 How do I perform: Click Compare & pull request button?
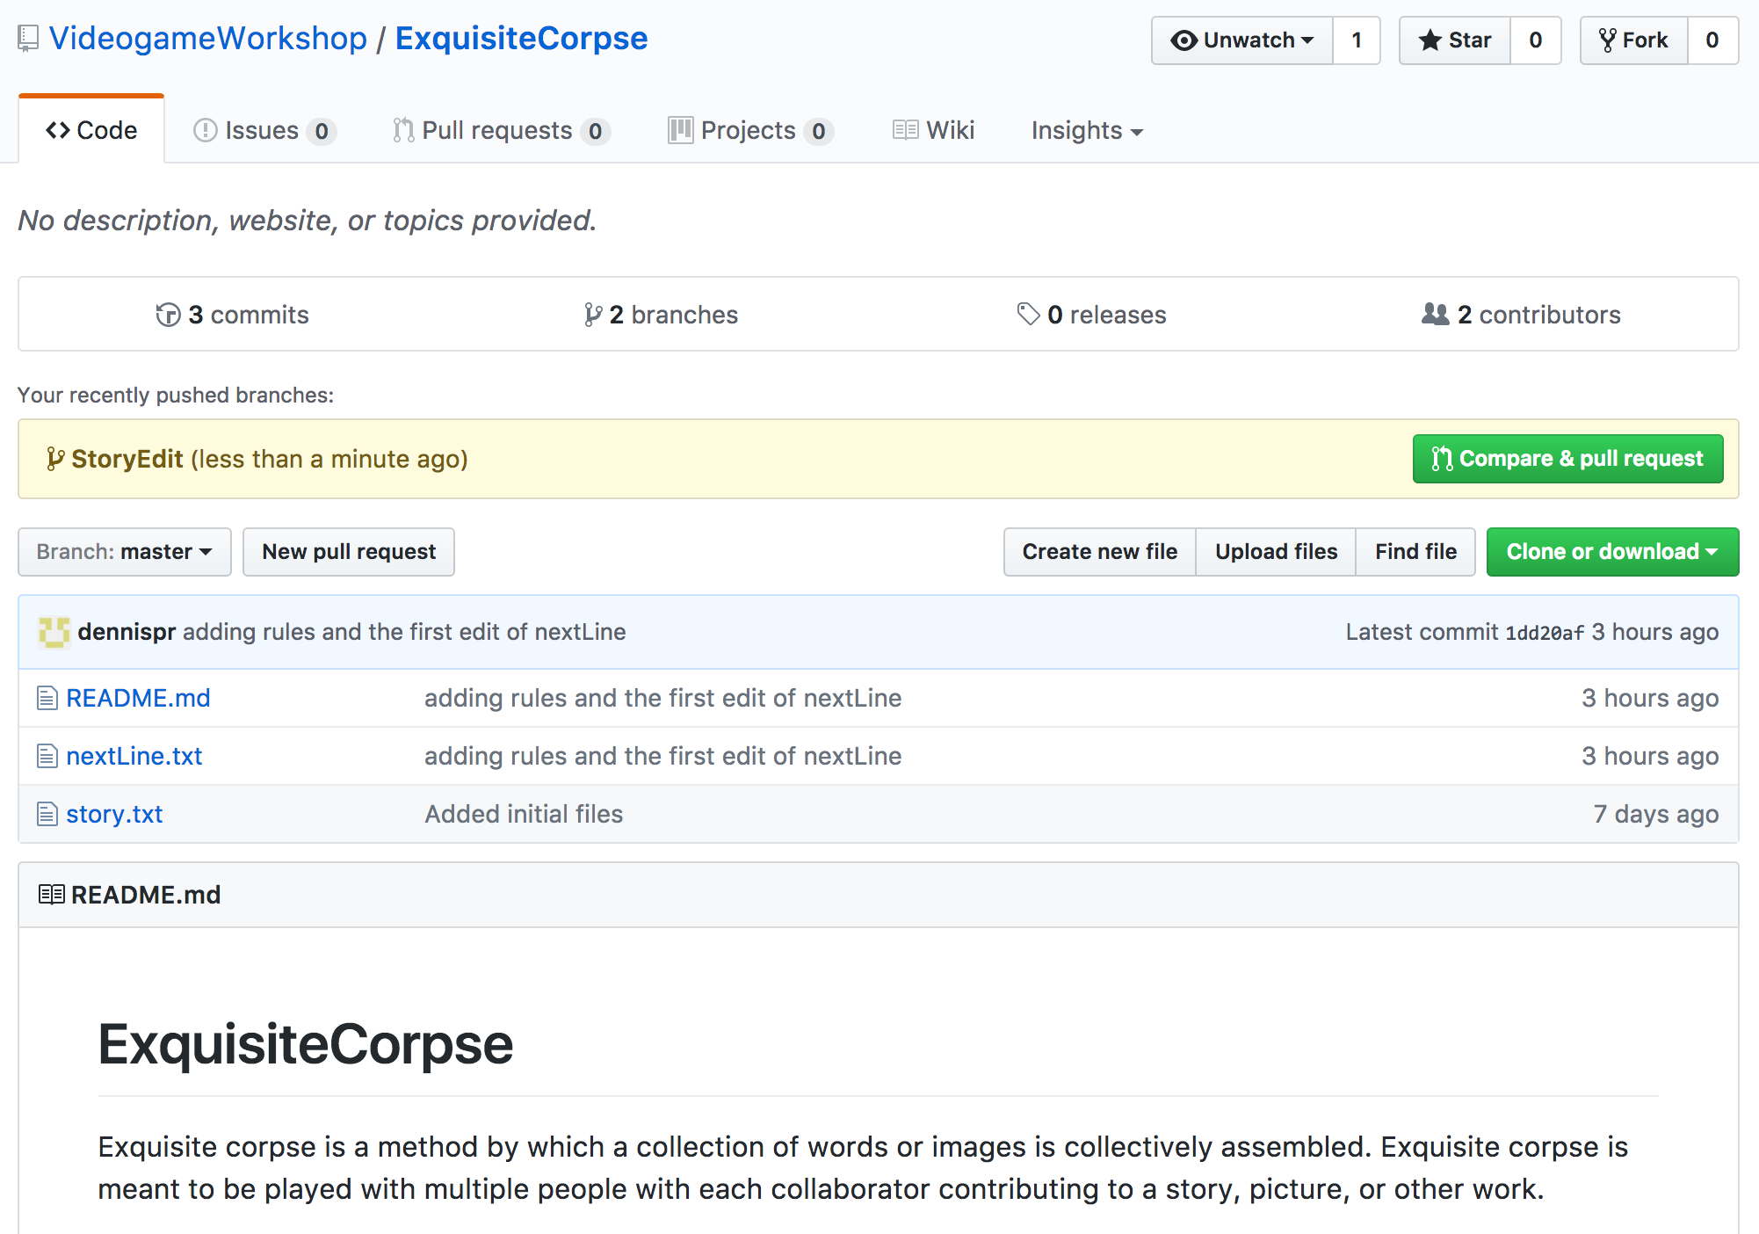[x=1568, y=459]
